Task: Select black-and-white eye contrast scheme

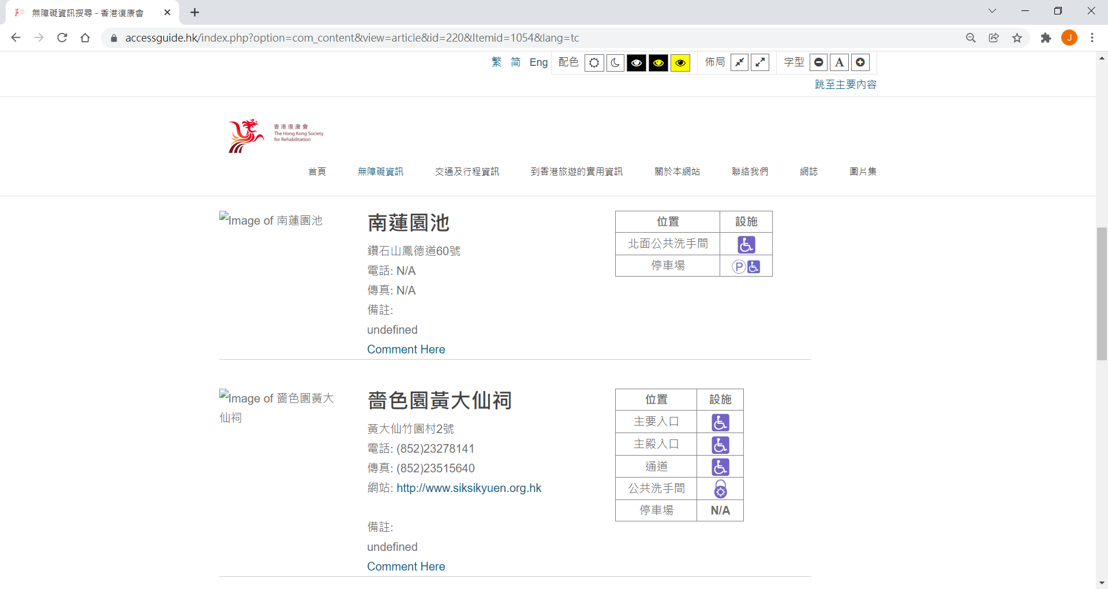Action: click(x=637, y=62)
